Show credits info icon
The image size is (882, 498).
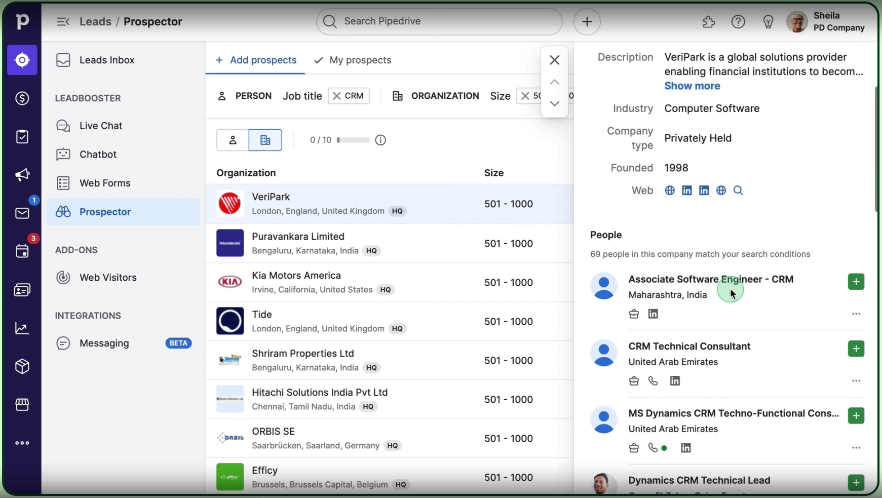pos(381,140)
